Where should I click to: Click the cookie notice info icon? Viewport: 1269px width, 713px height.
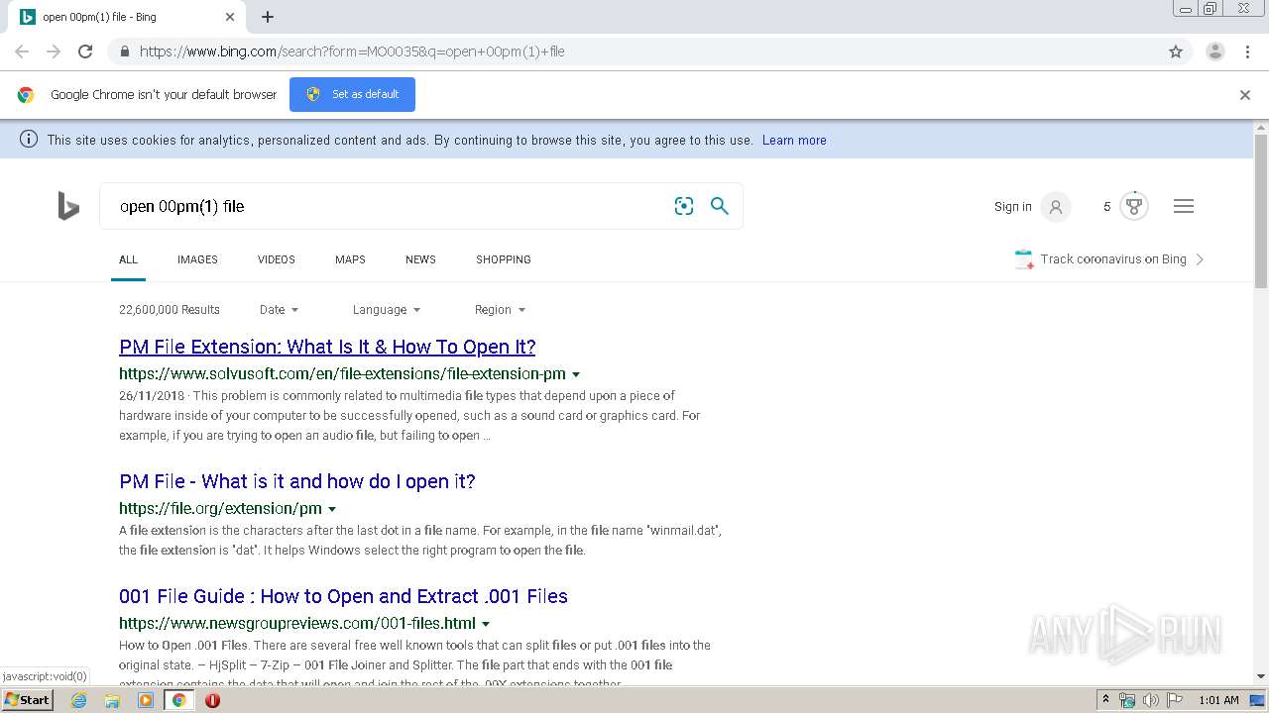pos(29,140)
